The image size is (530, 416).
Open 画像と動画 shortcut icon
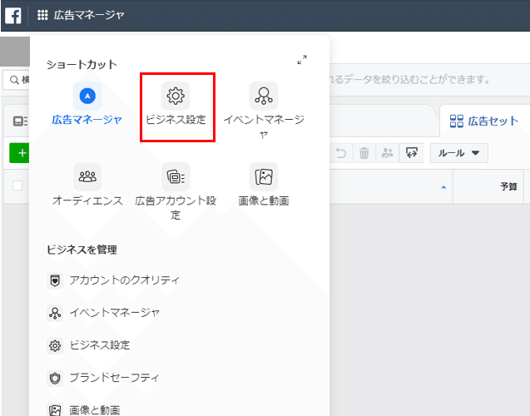(264, 176)
